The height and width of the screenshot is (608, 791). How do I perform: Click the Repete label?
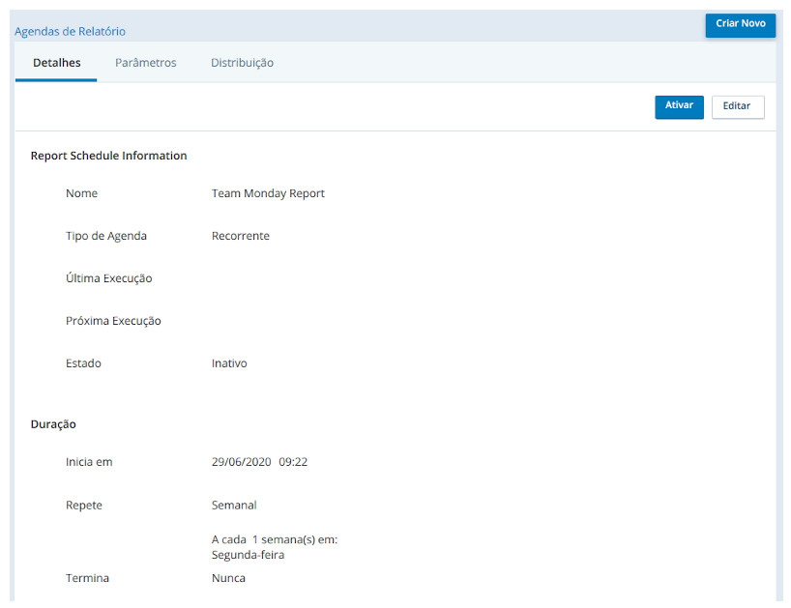click(84, 506)
